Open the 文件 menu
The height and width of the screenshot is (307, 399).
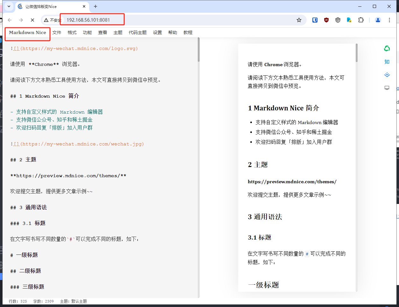coord(57,32)
